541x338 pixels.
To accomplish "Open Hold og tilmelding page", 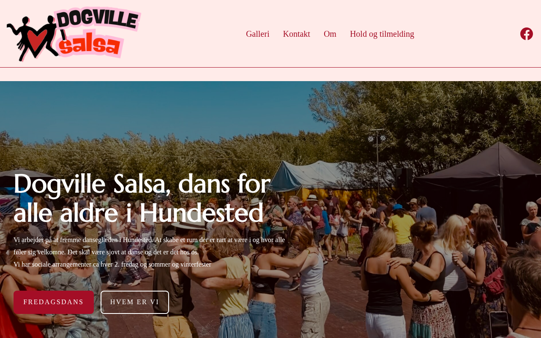I will [382, 34].
